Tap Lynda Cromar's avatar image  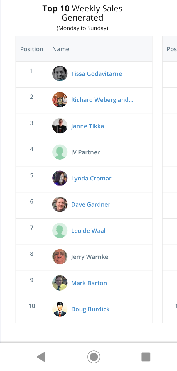pos(60,178)
